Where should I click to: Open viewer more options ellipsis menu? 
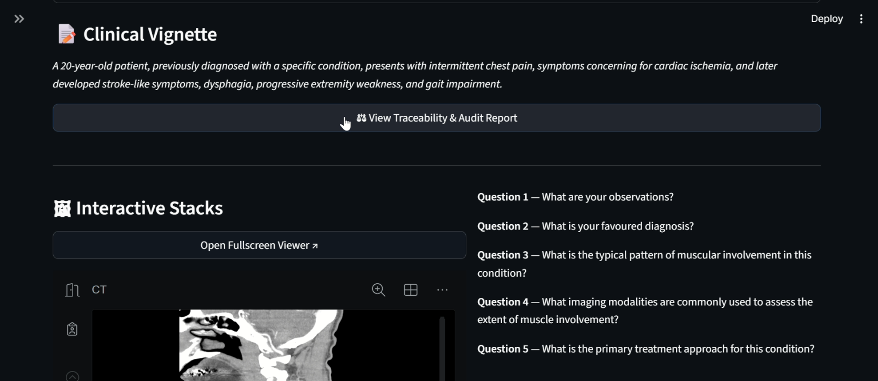442,290
